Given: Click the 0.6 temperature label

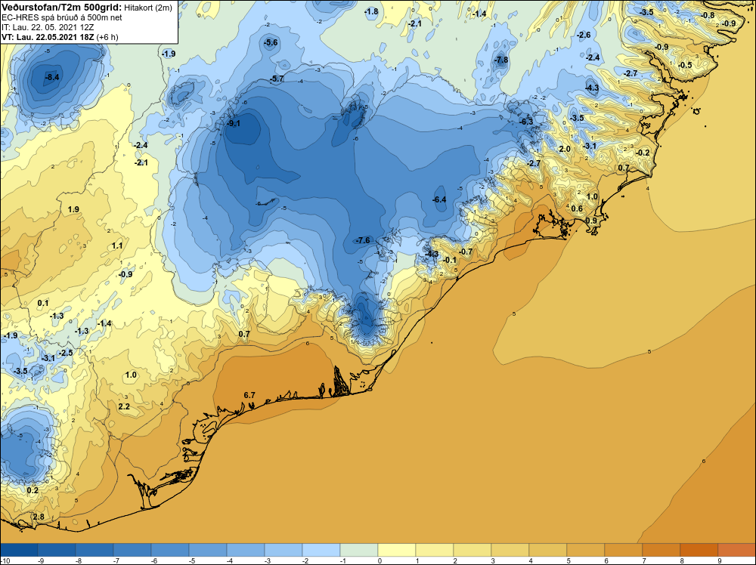Looking at the screenshot, I should [577, 208].
